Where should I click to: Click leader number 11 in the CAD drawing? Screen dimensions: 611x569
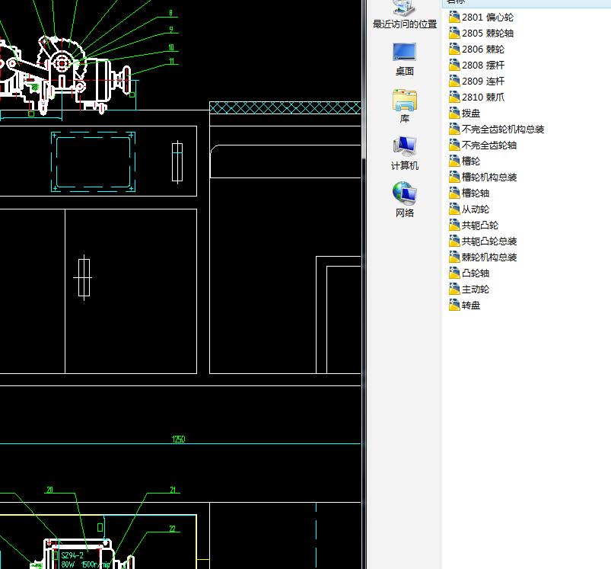(x=171, y=61)
